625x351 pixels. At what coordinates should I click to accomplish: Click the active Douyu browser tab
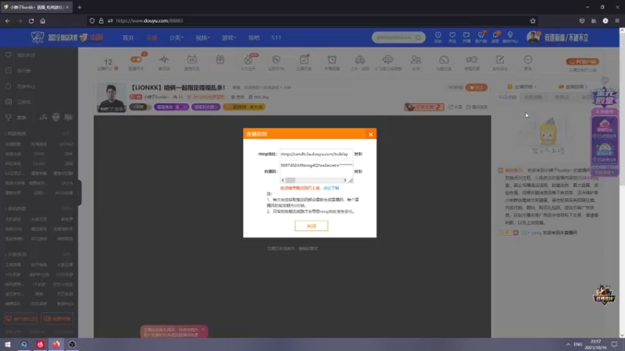click(36, 7)
